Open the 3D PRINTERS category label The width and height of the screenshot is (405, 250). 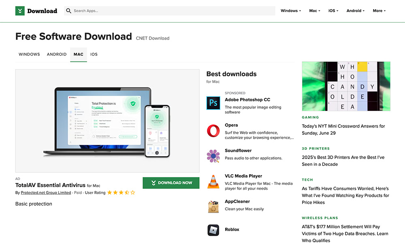316,148
